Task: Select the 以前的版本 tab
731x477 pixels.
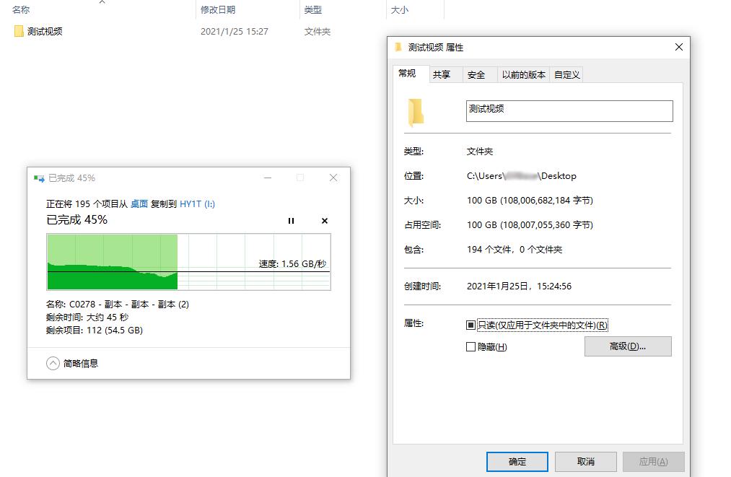Action: click(x=523, y=74)
